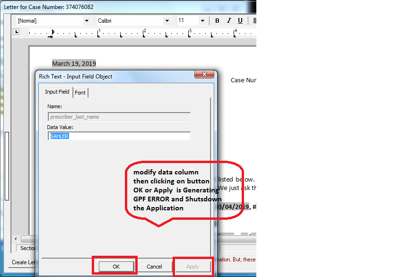Click the Data Value field containing SAHLER
Viewport: 402px width, 277px height.
tap(119, 136)
